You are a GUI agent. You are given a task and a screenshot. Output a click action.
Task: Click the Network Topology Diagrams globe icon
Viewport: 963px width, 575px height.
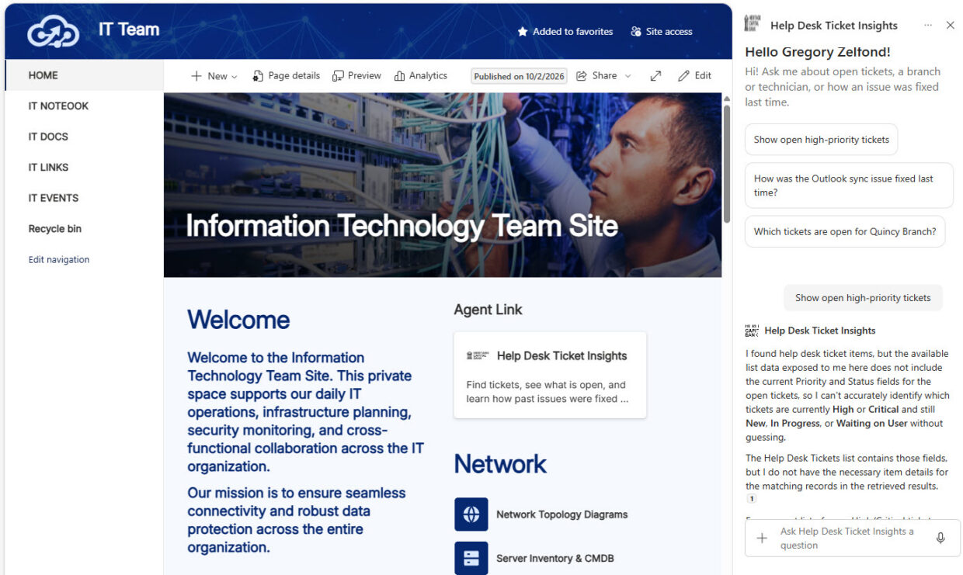click(x=471, y=514)
